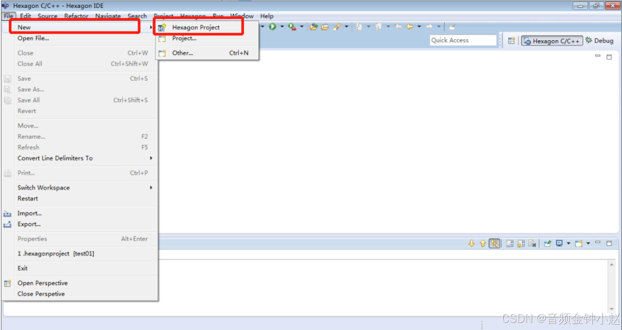Open the Back history dropdown arrow

coord(419,27)
